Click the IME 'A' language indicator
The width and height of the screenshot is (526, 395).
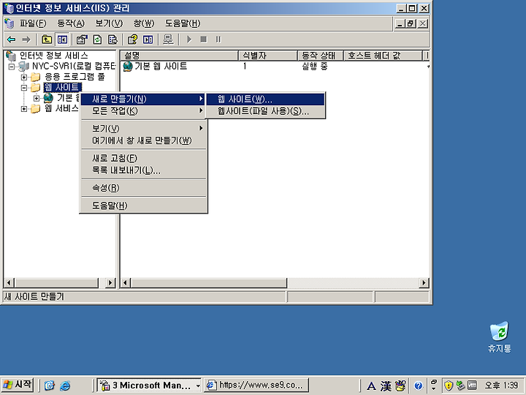(x=371, y=386)
